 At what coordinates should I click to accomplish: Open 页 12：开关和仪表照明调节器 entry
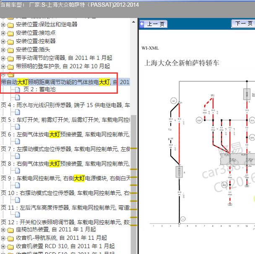tap(65, 222)
